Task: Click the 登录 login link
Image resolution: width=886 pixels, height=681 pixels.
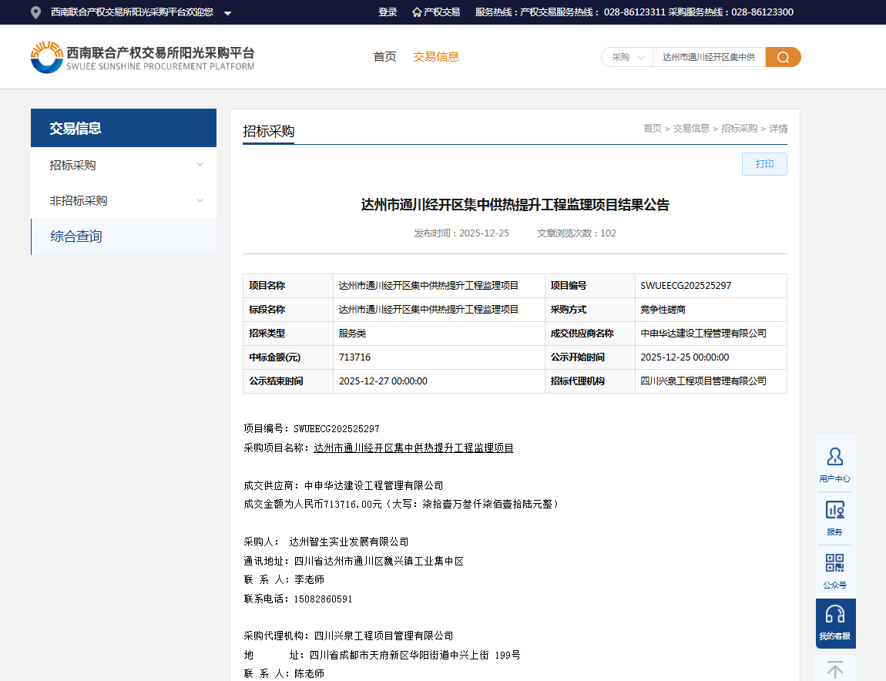Action: click(x=388, y=12)
